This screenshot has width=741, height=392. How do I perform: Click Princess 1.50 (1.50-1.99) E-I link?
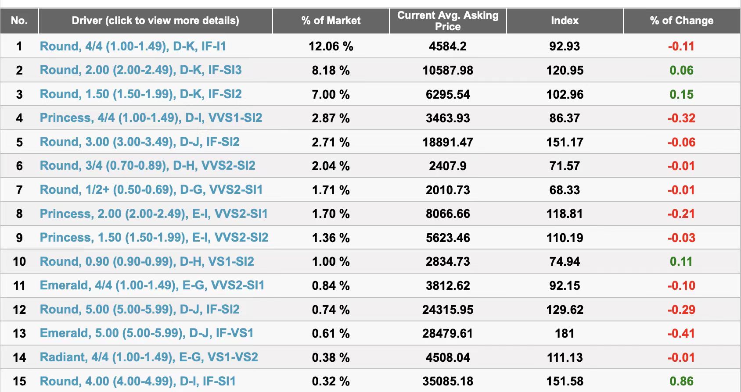(x=154, y=238)
